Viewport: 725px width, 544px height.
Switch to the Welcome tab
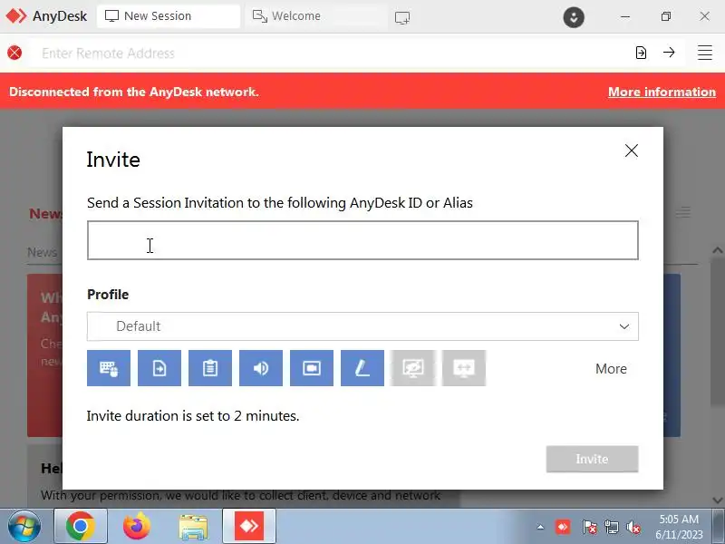click(x=315, y=16)
